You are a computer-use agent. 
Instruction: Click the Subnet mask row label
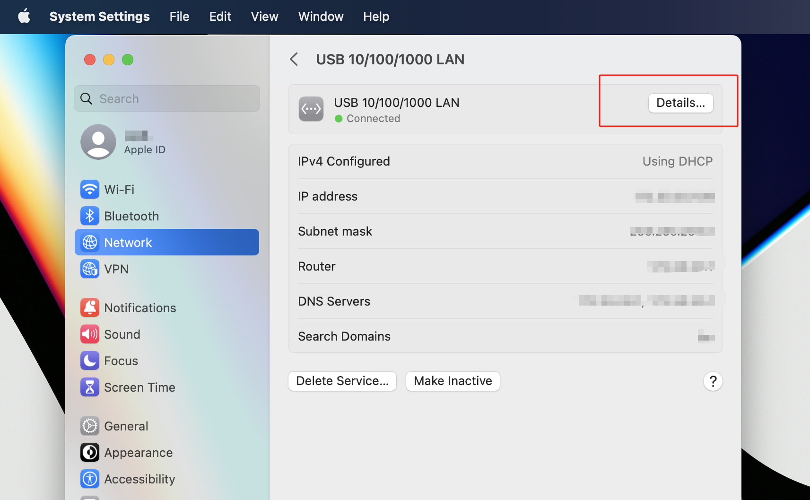tap(335, 231)
